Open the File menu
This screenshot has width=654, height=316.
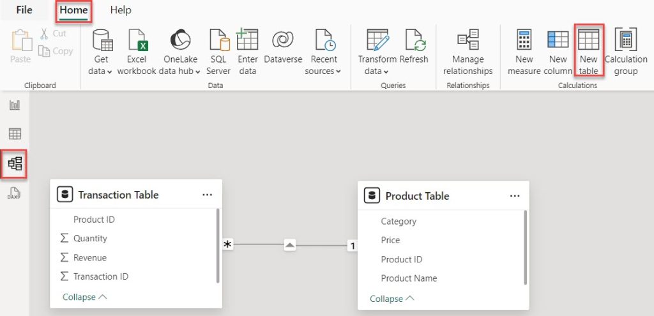tap(24, 10)
